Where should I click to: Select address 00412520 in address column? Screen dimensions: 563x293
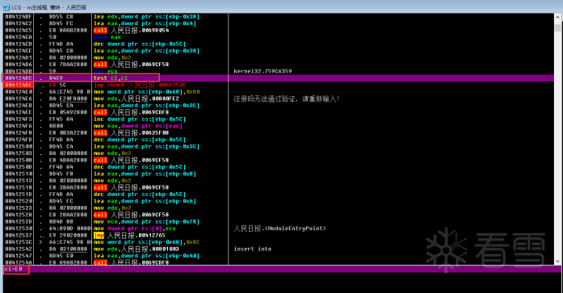click(19, 201)
